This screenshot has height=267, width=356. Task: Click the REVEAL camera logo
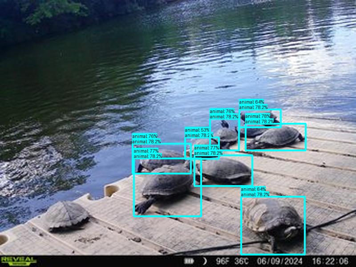tap(18, 261)
